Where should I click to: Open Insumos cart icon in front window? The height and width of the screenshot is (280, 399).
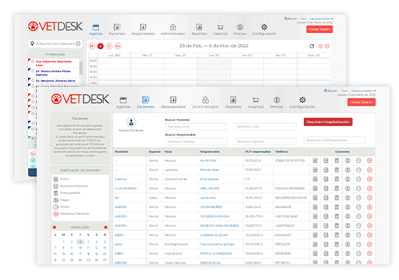pyautogui.click(x=255, y=100)
